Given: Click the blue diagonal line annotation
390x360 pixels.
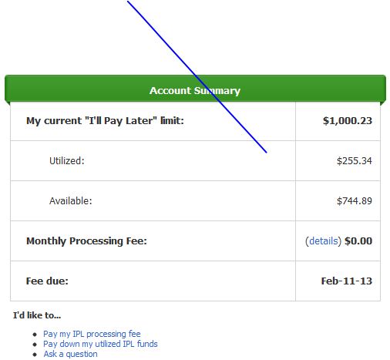Looking at the screenshot, I should click(x=197, y=77).
